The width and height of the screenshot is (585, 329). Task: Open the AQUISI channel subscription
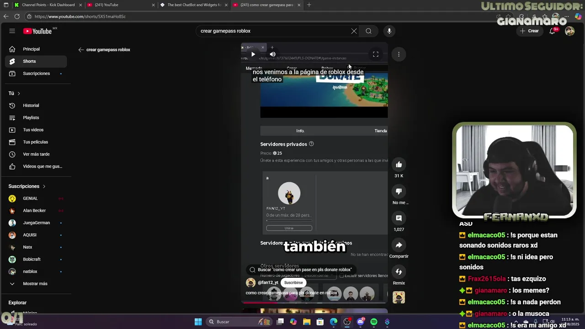[35, 235]
